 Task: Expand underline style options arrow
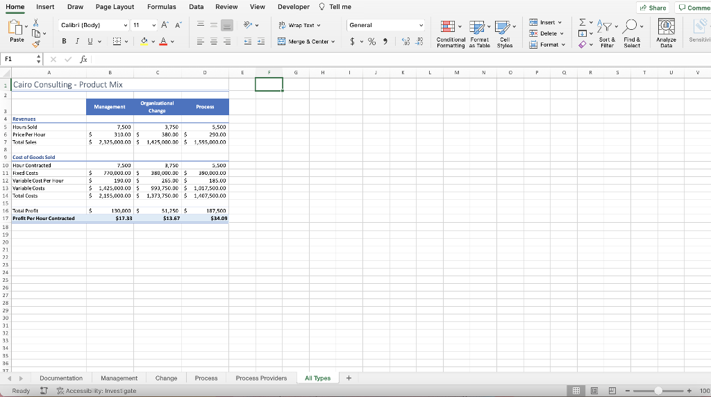click(99, 42)
